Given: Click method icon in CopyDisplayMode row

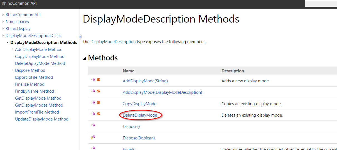Looking at the screenshot, I should (93, 102).
